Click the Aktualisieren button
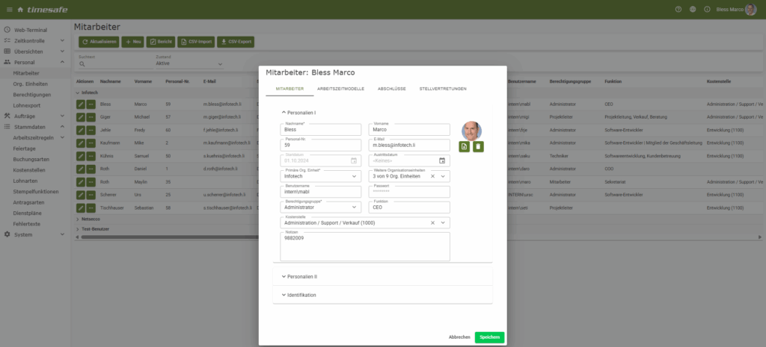The image size is (766, 347). click(x=99, y=42)
